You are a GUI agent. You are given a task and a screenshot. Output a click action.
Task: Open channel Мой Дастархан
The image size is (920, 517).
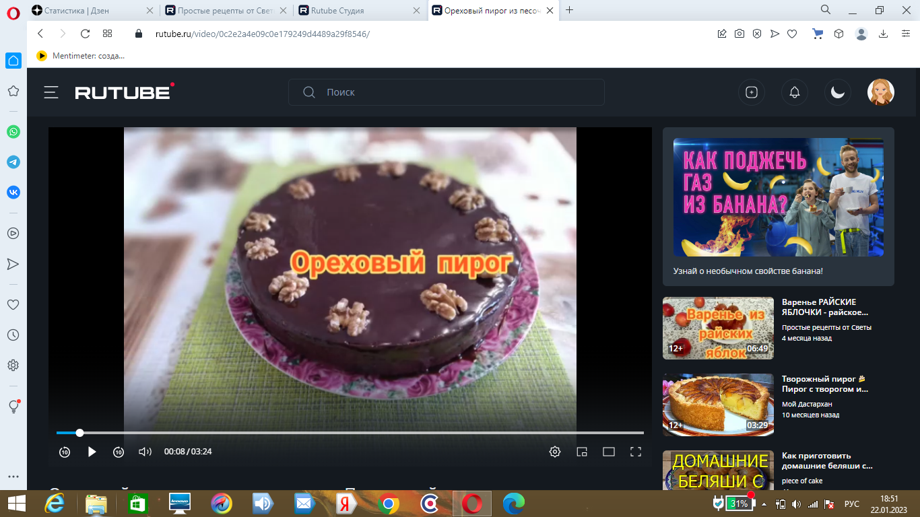[808, 405]
